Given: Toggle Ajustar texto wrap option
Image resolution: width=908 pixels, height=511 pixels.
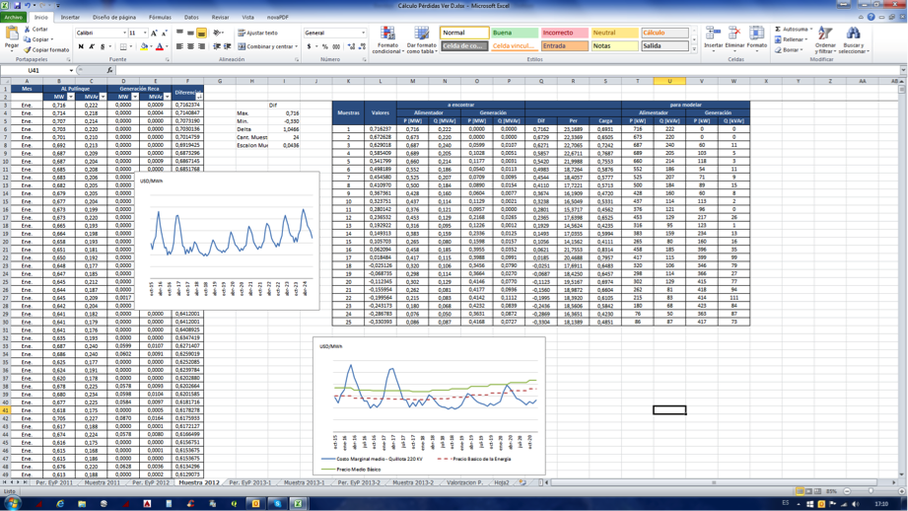Looking at the screenshot, I should pos(258,33).
